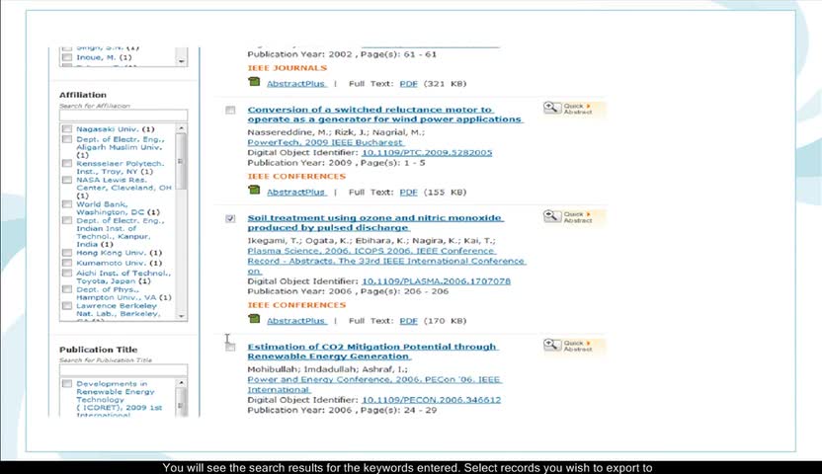Select checkbox for CO2 Mitigation Potential record
The width and height of the screenshot is (822, 474).
[x=230, y=348]
